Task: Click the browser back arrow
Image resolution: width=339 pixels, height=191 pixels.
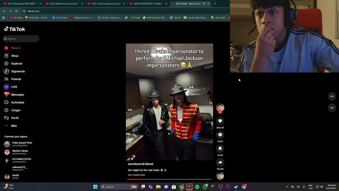Action: (4, 11)
